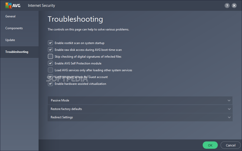Image resolution: width=242 pixels, height=151 pixels.
Task: Close the AVG settings window
Action: coord(234,6)
